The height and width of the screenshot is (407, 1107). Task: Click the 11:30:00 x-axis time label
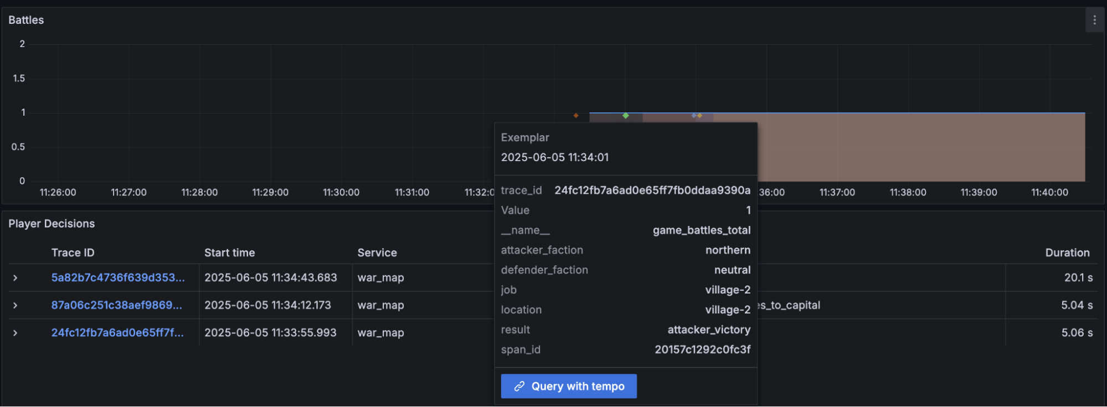(341, 192)
